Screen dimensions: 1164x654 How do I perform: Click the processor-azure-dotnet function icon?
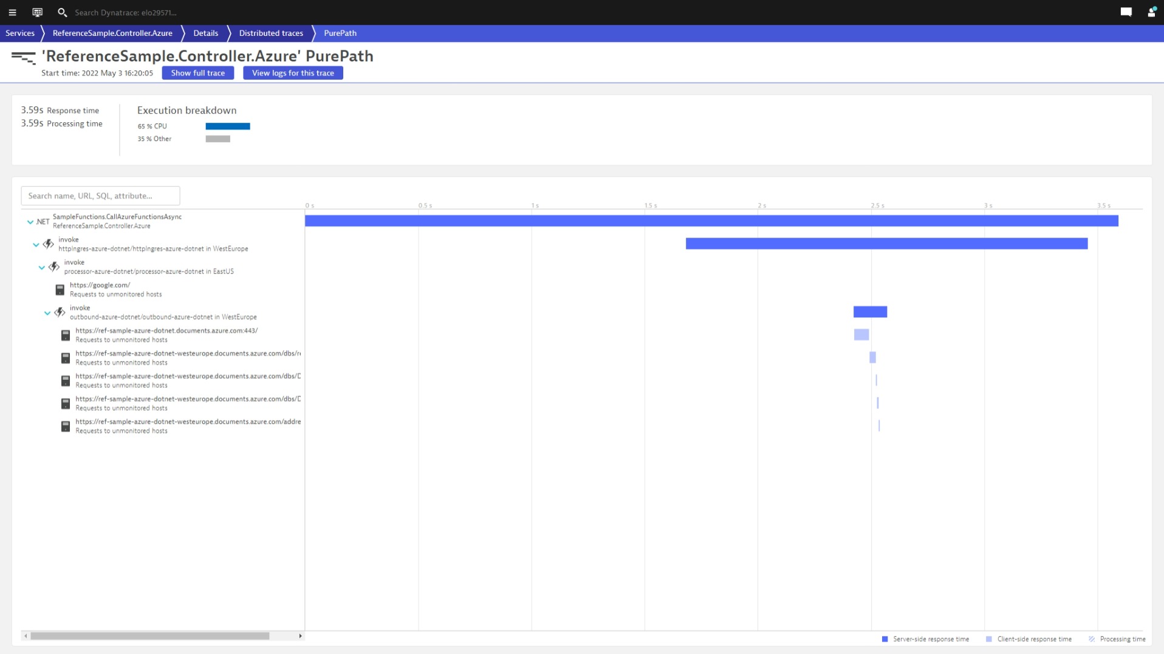pos(54,267)
